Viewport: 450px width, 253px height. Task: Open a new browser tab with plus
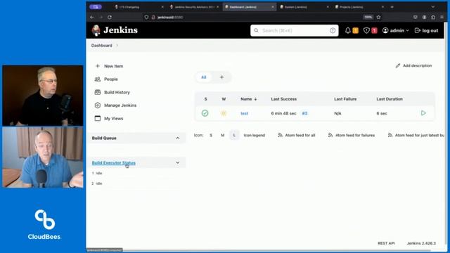(x=392, y=7)
